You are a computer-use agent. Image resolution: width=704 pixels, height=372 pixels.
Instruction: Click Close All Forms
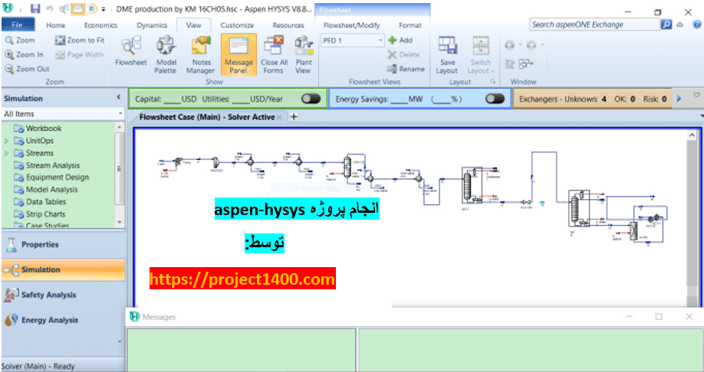(274, 54)
